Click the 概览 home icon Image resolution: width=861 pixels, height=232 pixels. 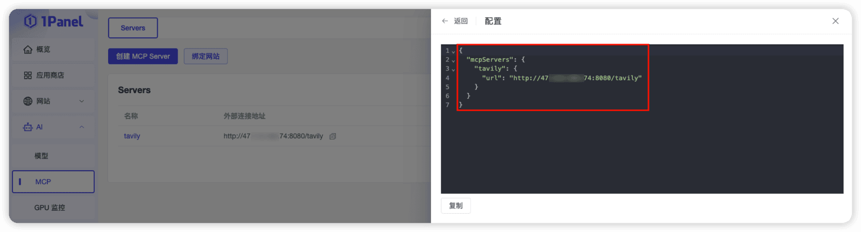(x=28, y=50)
